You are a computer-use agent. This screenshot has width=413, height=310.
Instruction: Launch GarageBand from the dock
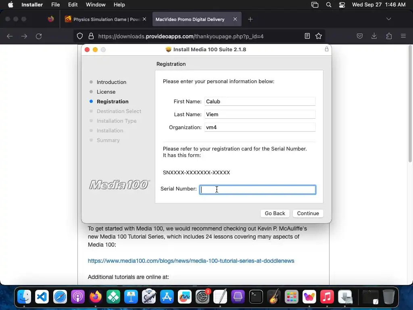[x=274, y=296]
